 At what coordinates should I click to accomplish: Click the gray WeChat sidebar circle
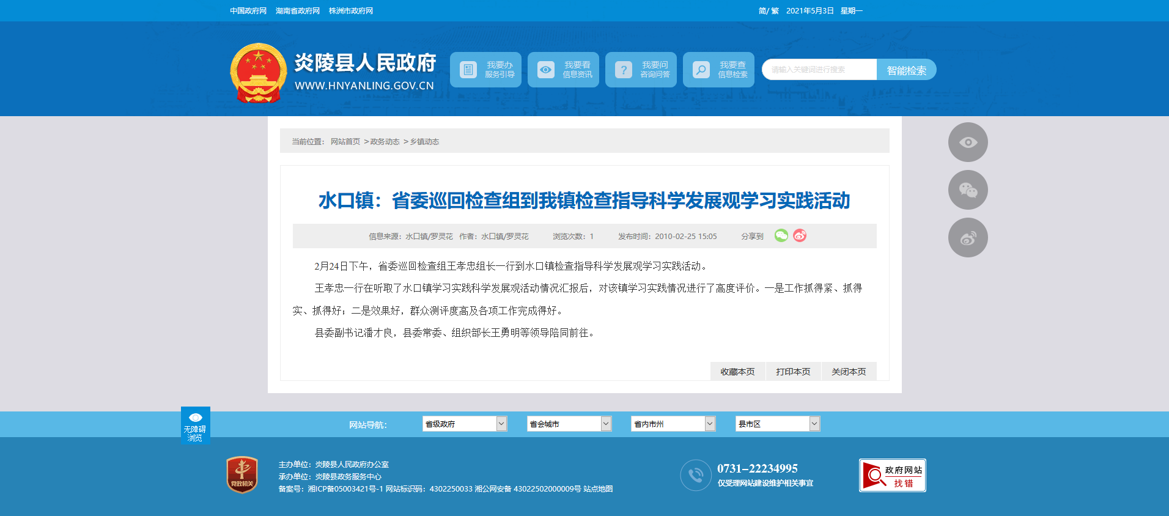pyautogui.click(x=968, y=190)
